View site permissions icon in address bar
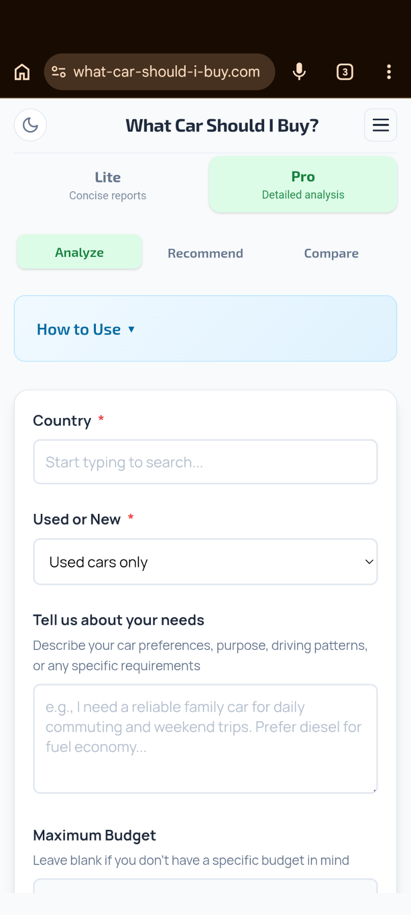Viewport: 411px width, 915px height. (59, 72)
